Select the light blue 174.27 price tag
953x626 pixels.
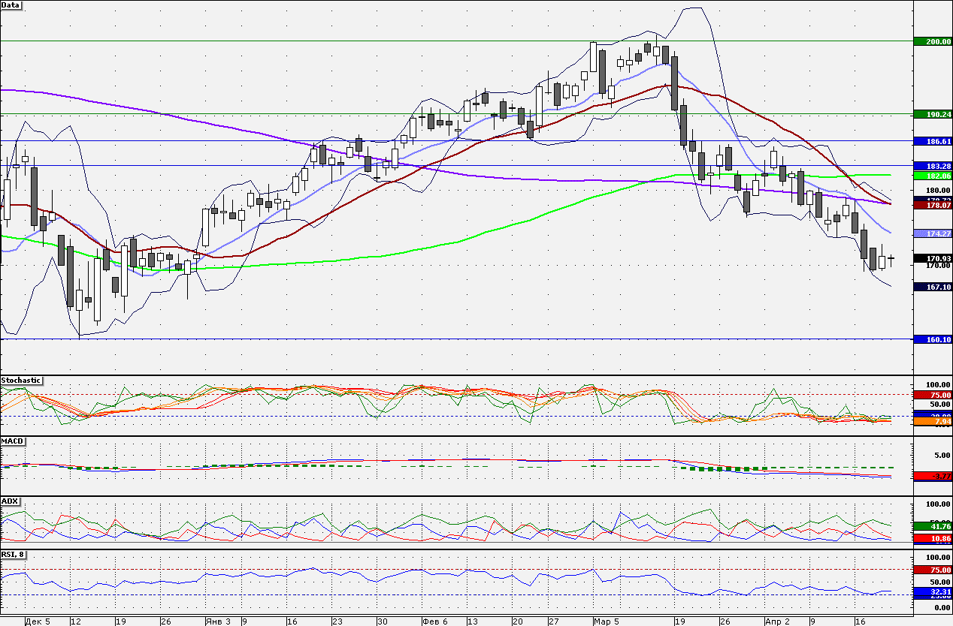(x=933, y=233)
